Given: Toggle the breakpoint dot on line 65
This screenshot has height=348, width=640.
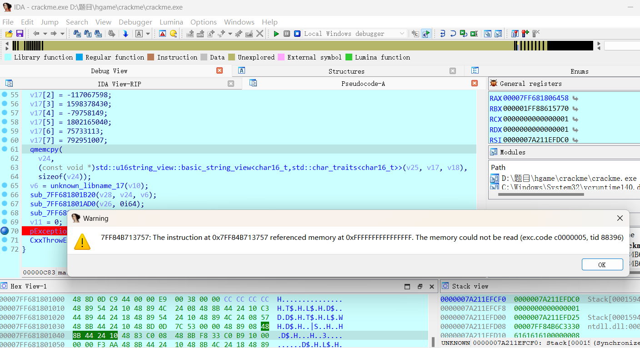Looking at the screenshot, I should tap(5, 185).
